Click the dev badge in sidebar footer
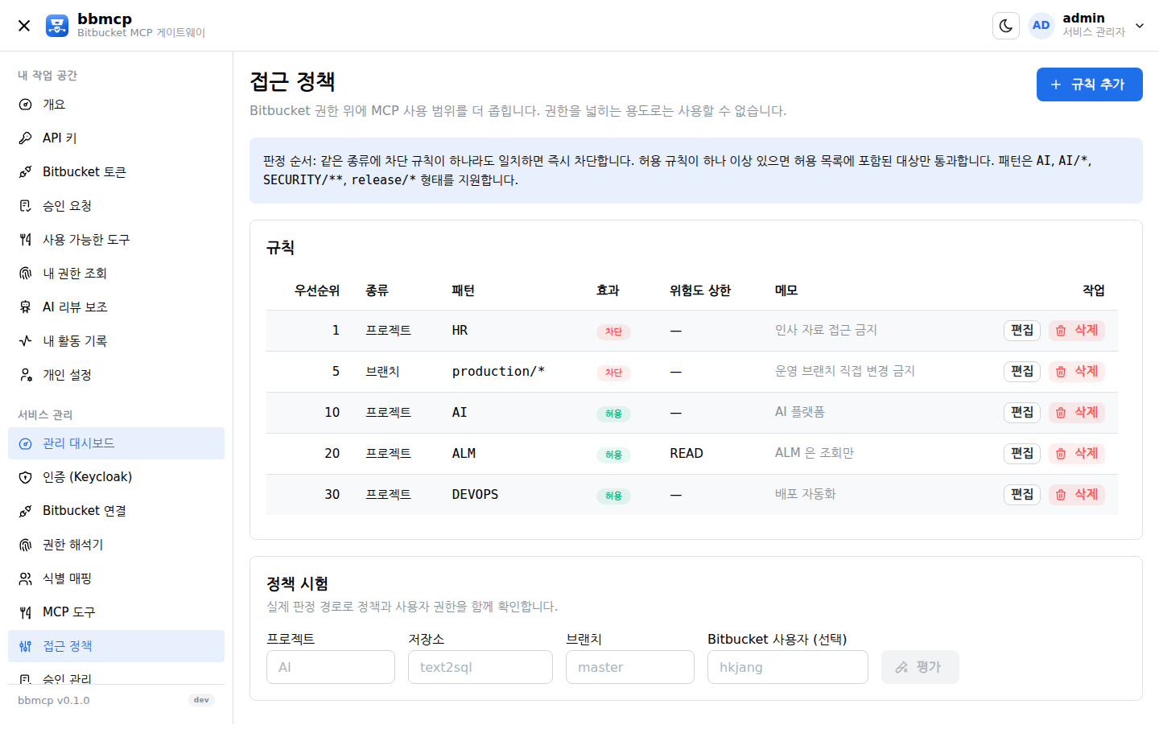Viewport: 1159px width, 733px height. click(201, 700)
